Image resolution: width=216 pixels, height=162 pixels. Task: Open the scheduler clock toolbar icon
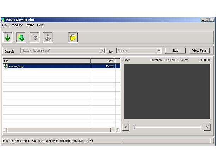click(x=34, y=37)
